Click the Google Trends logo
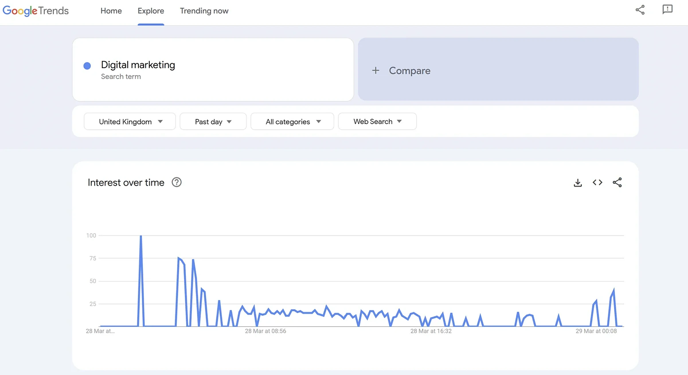Viewport: 688px width, 375px height. pos(36,11)
